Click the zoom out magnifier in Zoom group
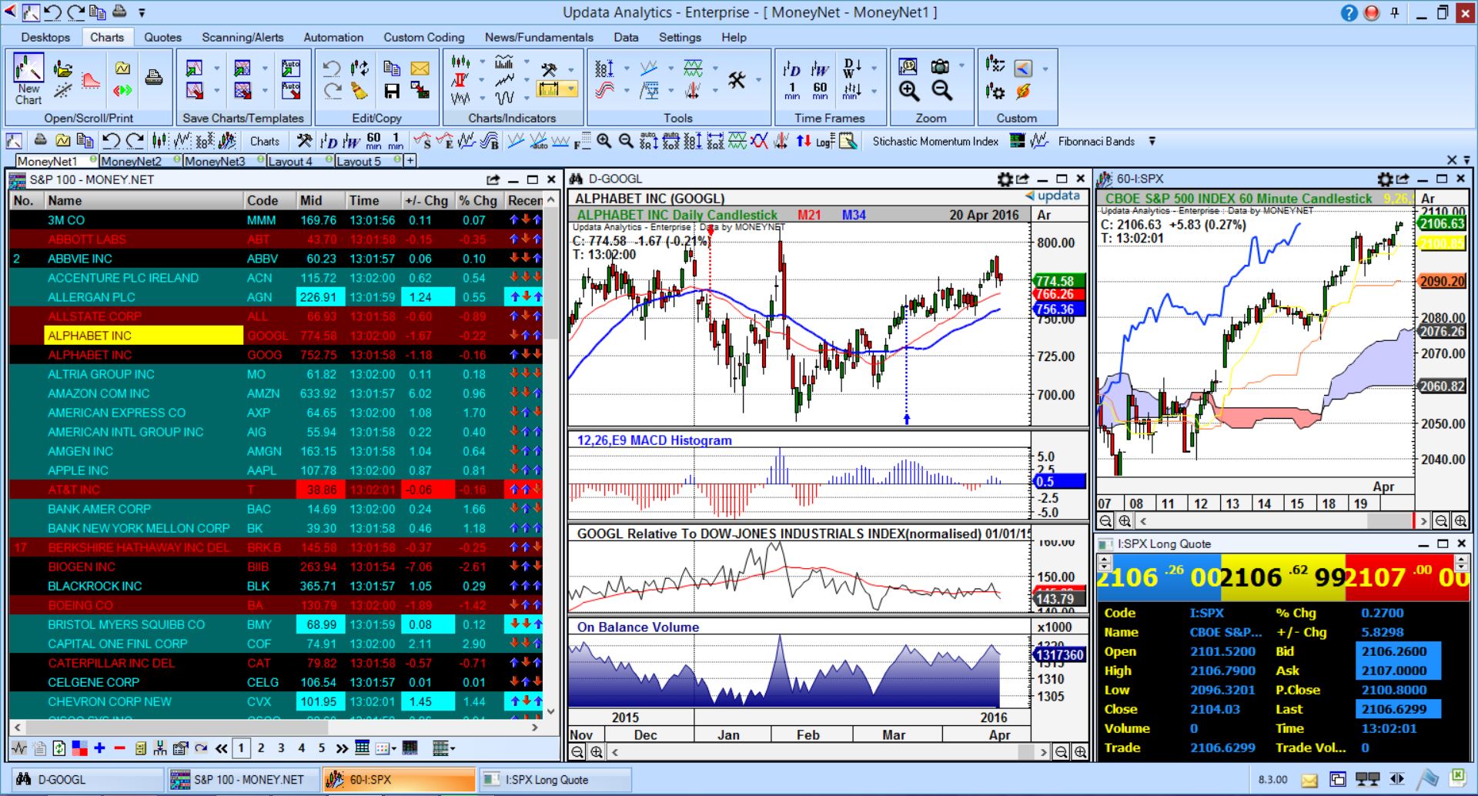 point(941,91)
